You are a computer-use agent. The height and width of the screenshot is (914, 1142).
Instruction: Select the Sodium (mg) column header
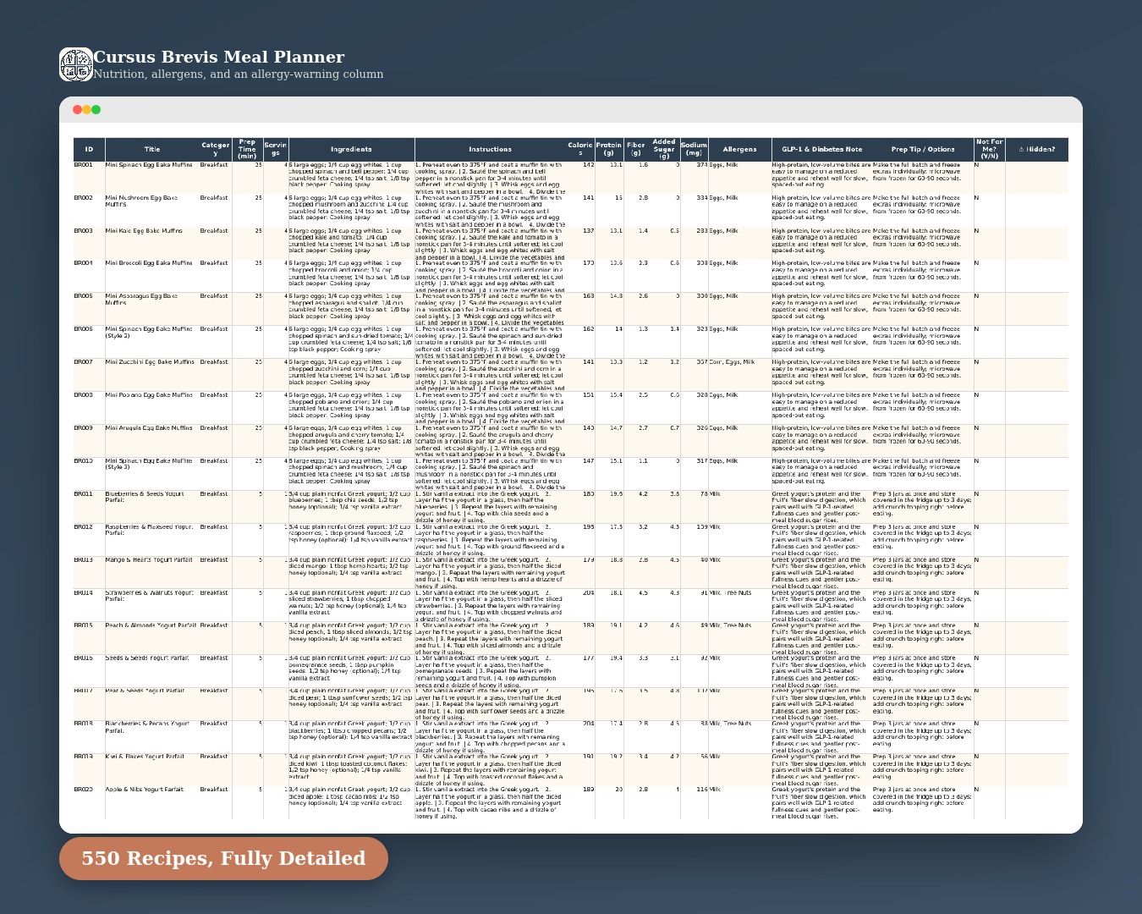(x=694, y=149)
